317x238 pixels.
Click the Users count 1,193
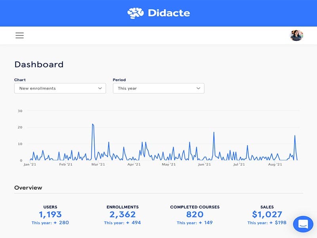pyautogui.click(x=50, y=214)
